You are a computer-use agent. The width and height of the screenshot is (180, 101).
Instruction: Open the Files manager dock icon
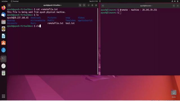3,22
